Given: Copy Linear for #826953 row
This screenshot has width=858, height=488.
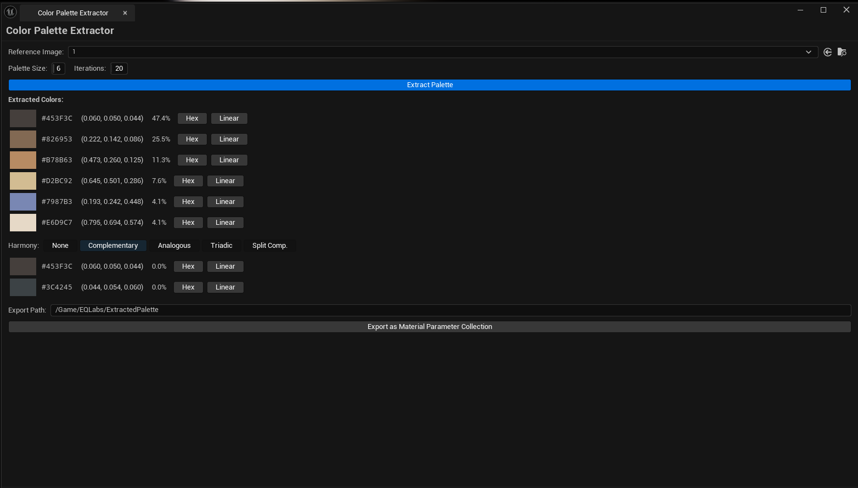Looking at the screenshot, I should pos(229,139).
